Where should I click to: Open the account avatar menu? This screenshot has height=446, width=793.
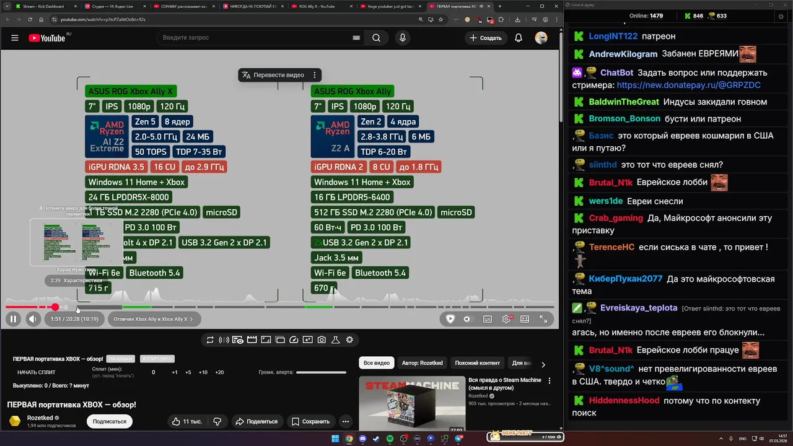(541, 38)
